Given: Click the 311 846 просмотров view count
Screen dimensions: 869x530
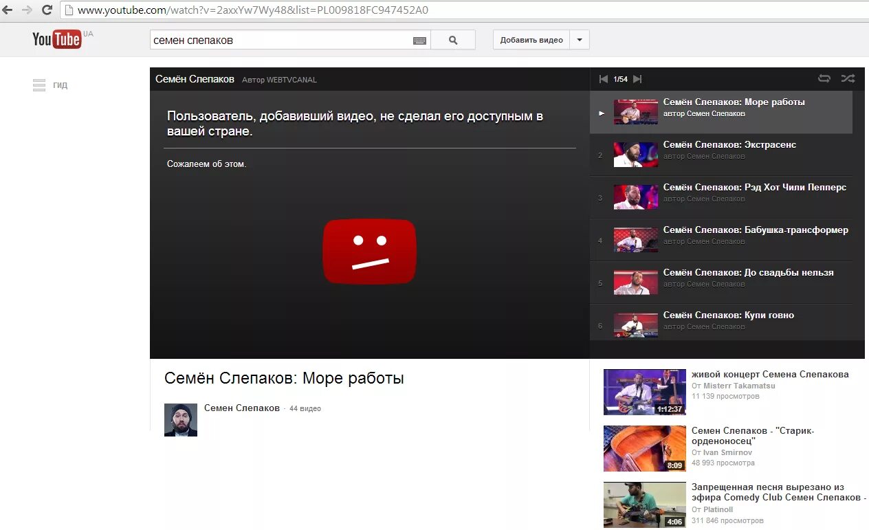Looking at the screenshot, I should pos(727,520).
